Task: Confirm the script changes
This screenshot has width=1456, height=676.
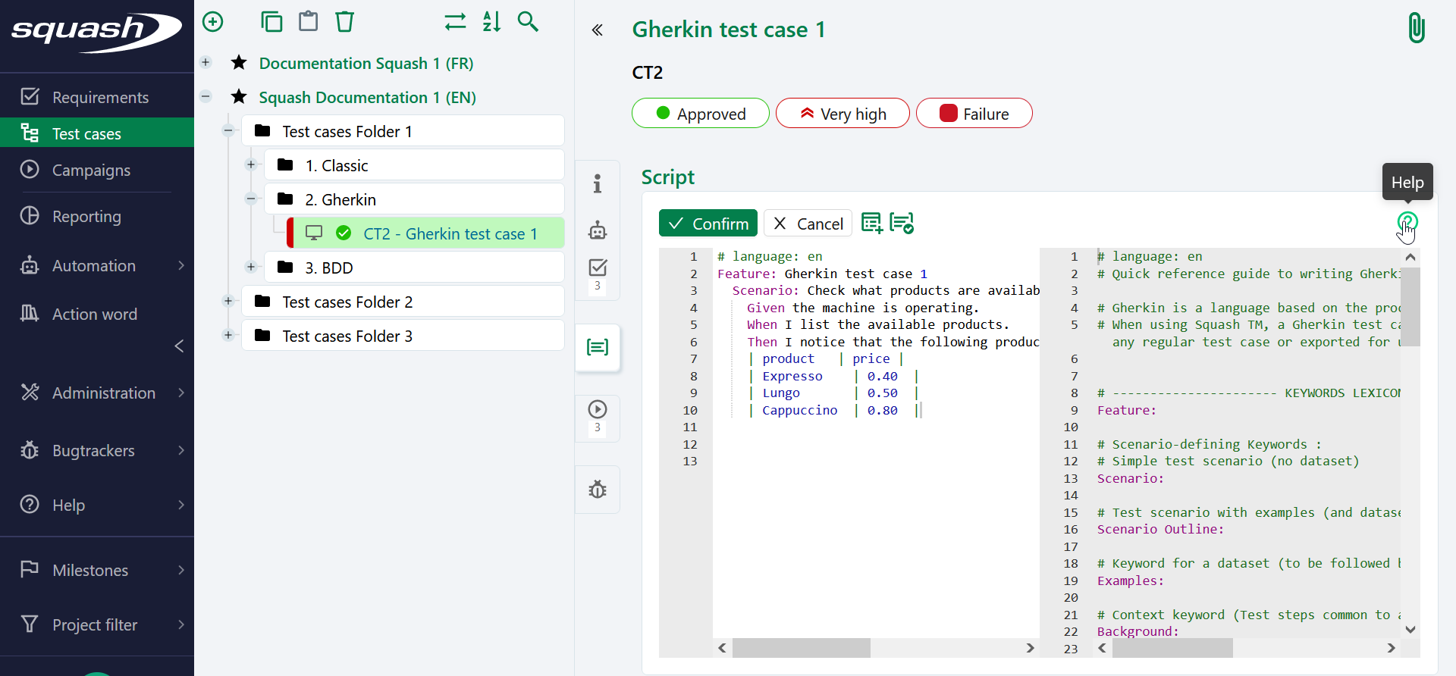Action: [708, 224]
